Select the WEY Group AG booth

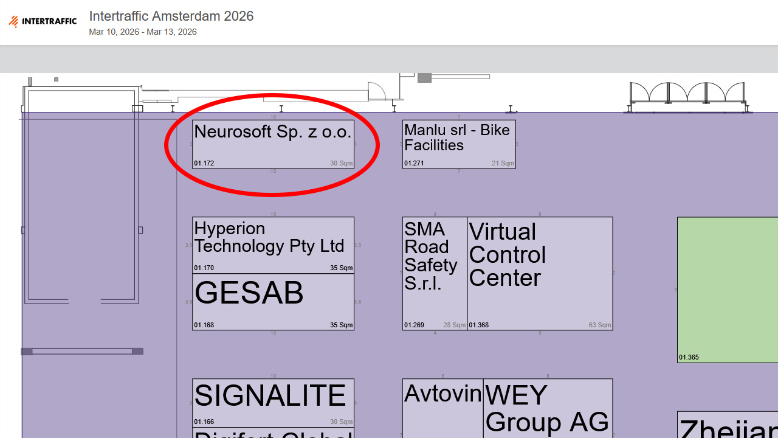click(x=548, y=408)
